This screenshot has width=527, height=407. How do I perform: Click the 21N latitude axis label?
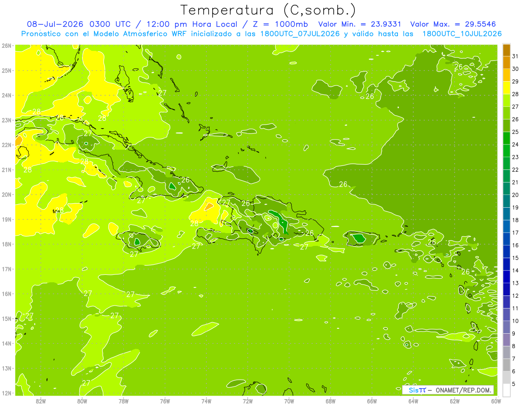(6, 170)
